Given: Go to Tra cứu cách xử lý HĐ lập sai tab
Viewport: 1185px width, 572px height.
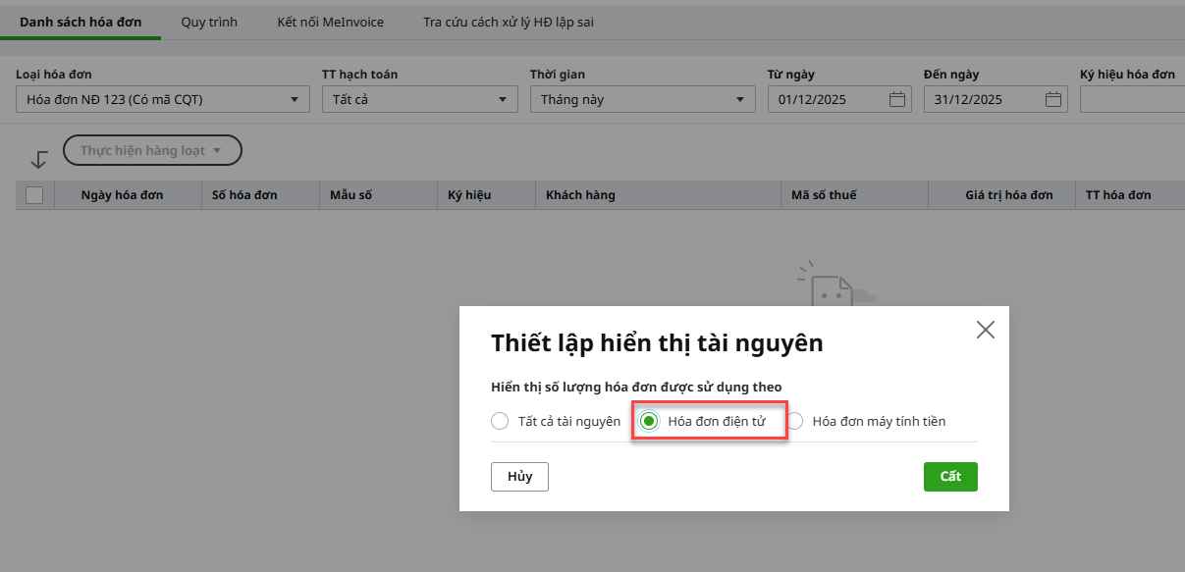Looking at the screenshot, I should point(508,22).
